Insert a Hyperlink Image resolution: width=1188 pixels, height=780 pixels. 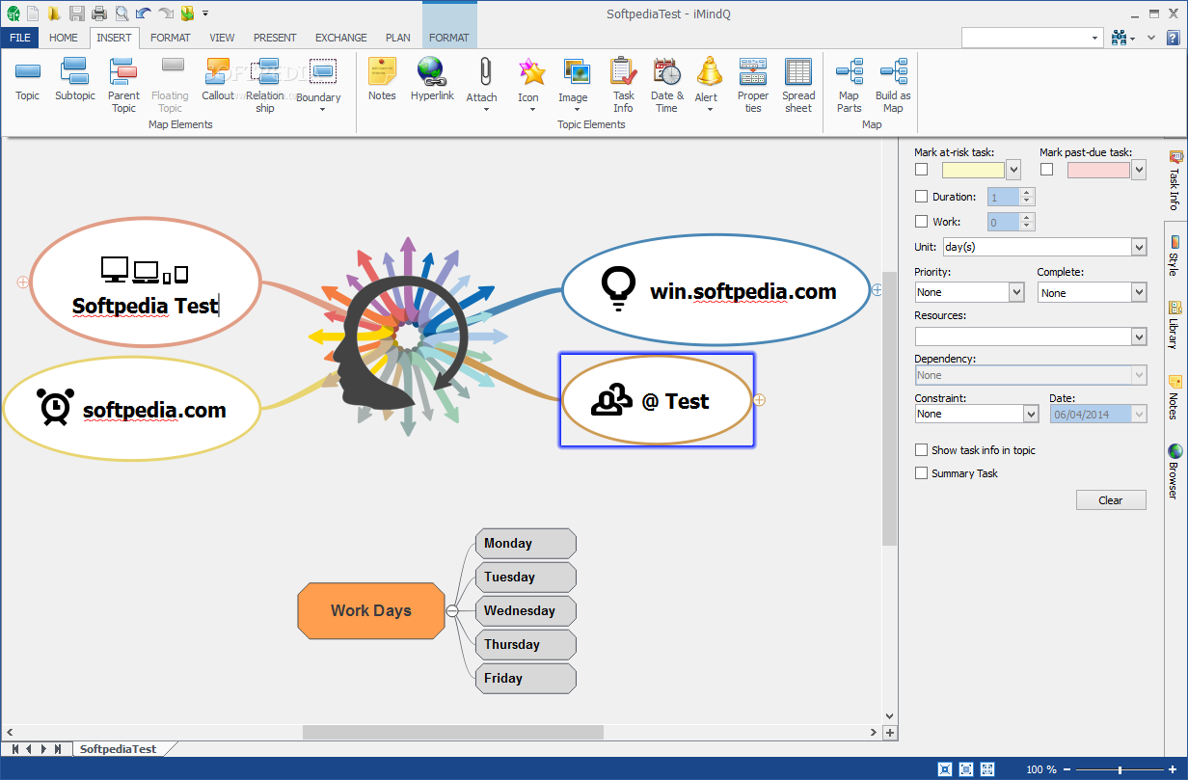tap(432, 80)
